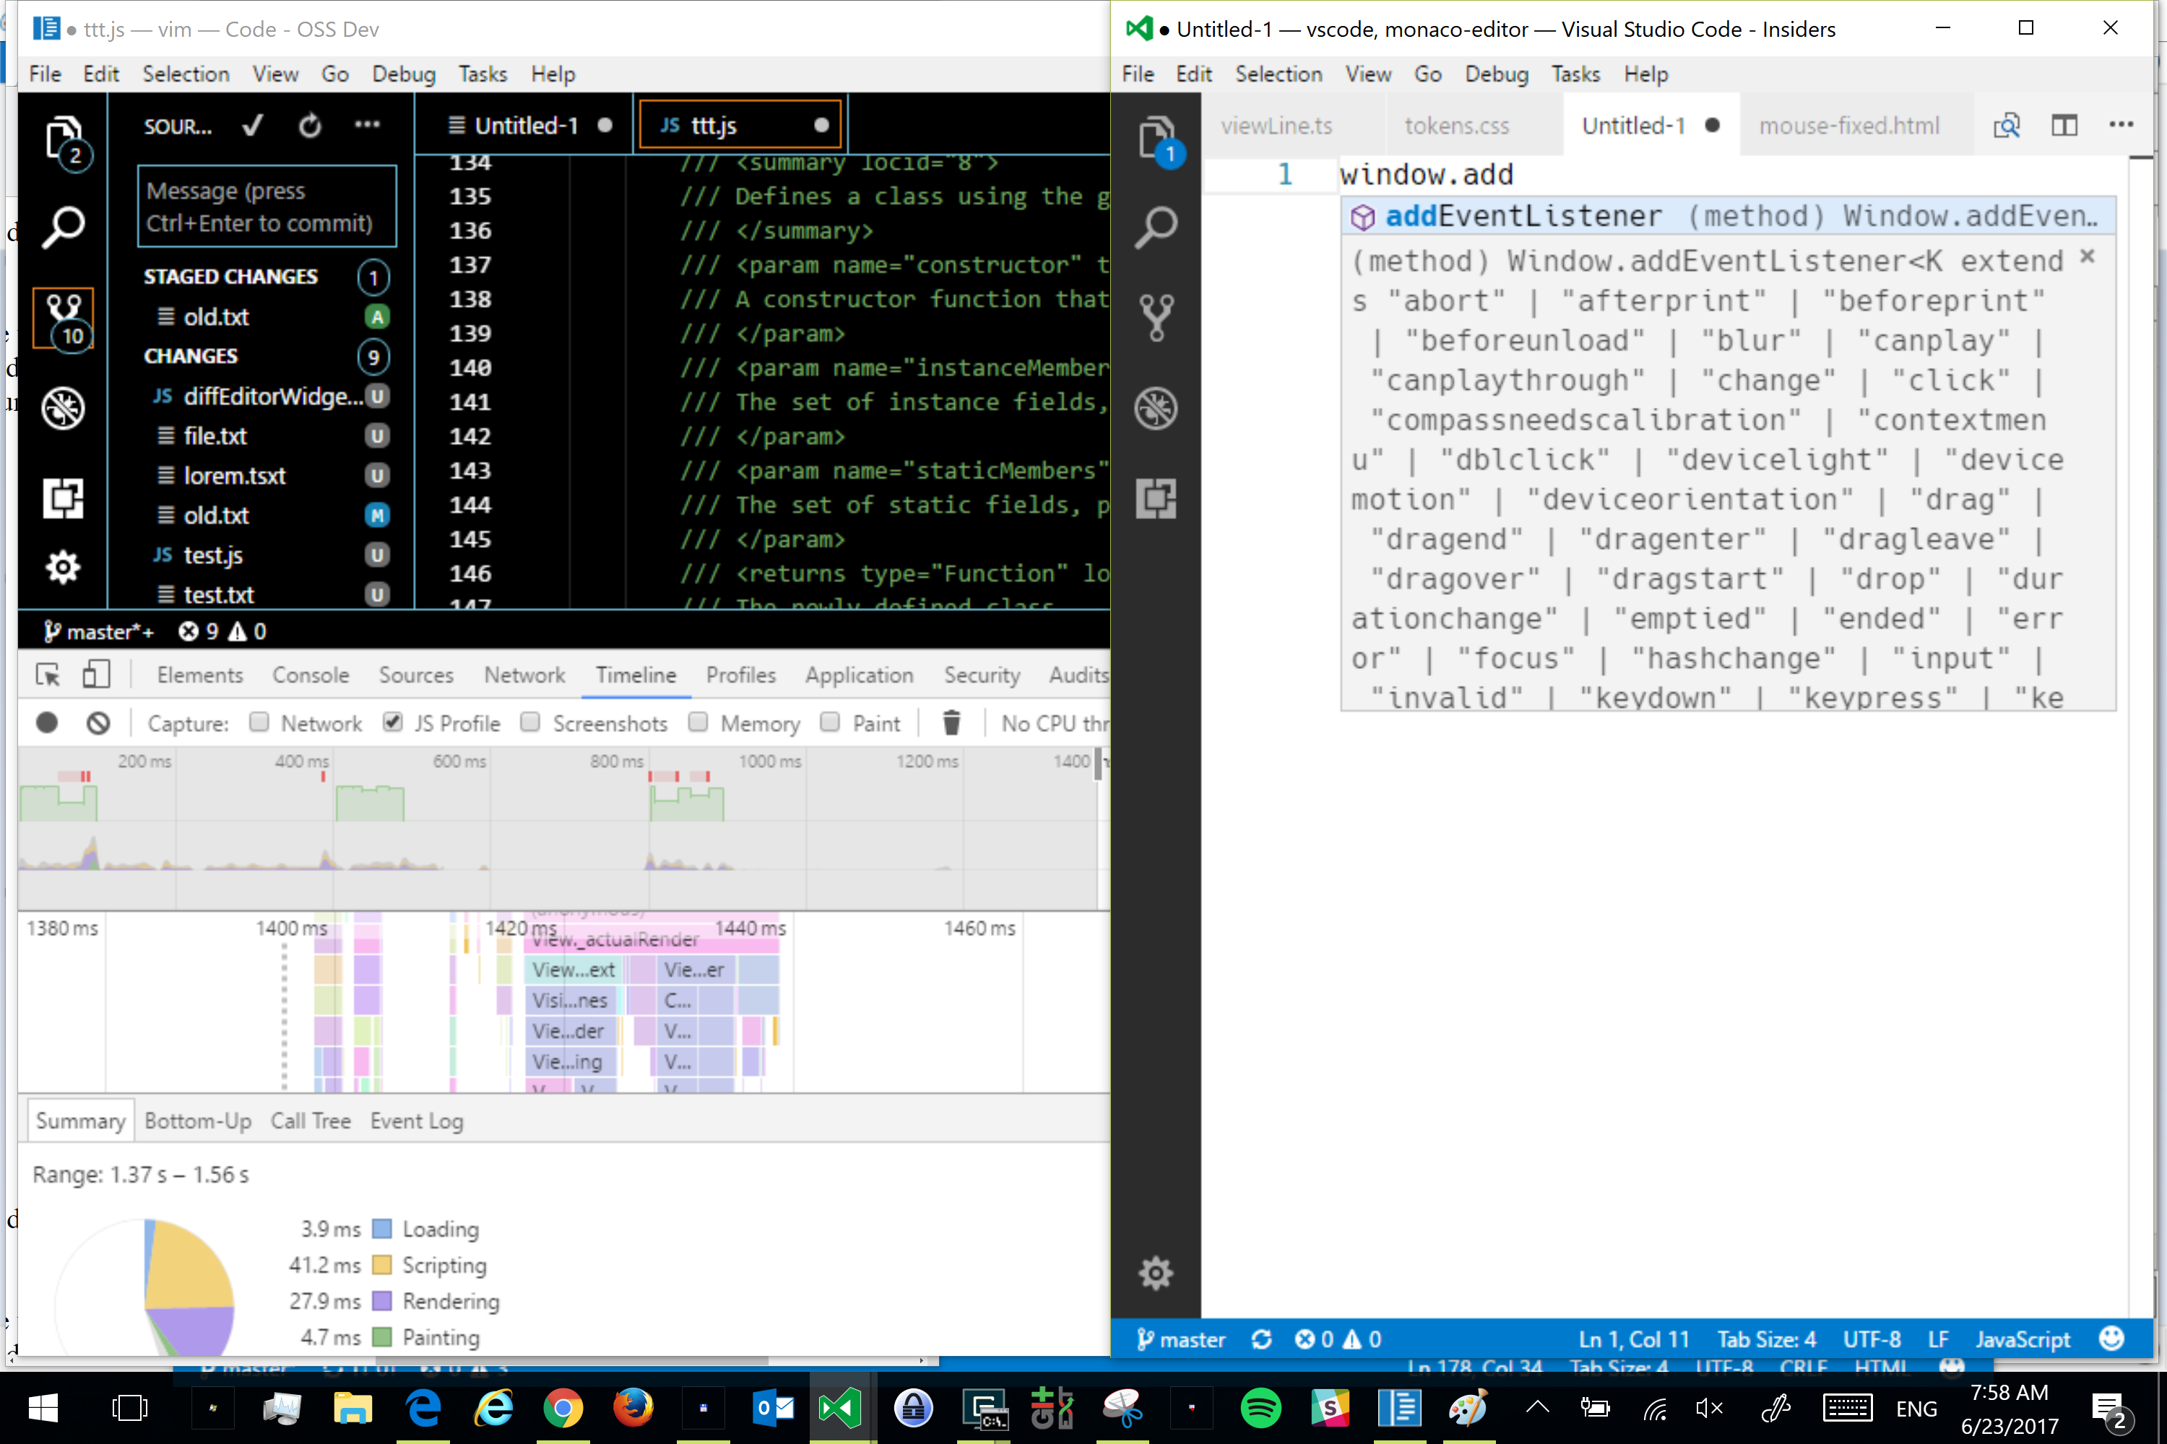The width and height of the screenshot is (2167, 1444).
Task: Collapse the Changes section
Action: click(x=191, y=355)
